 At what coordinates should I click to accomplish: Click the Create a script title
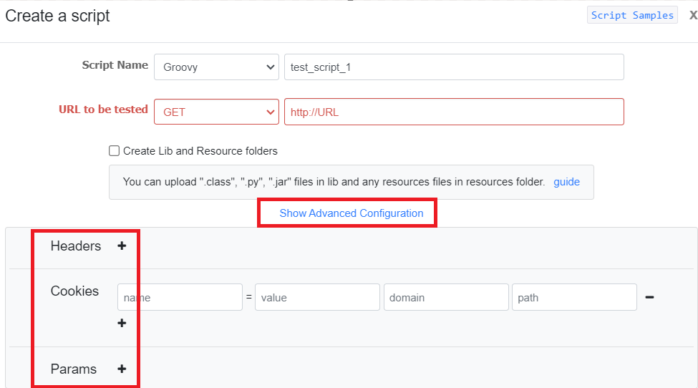pos(57,16)
